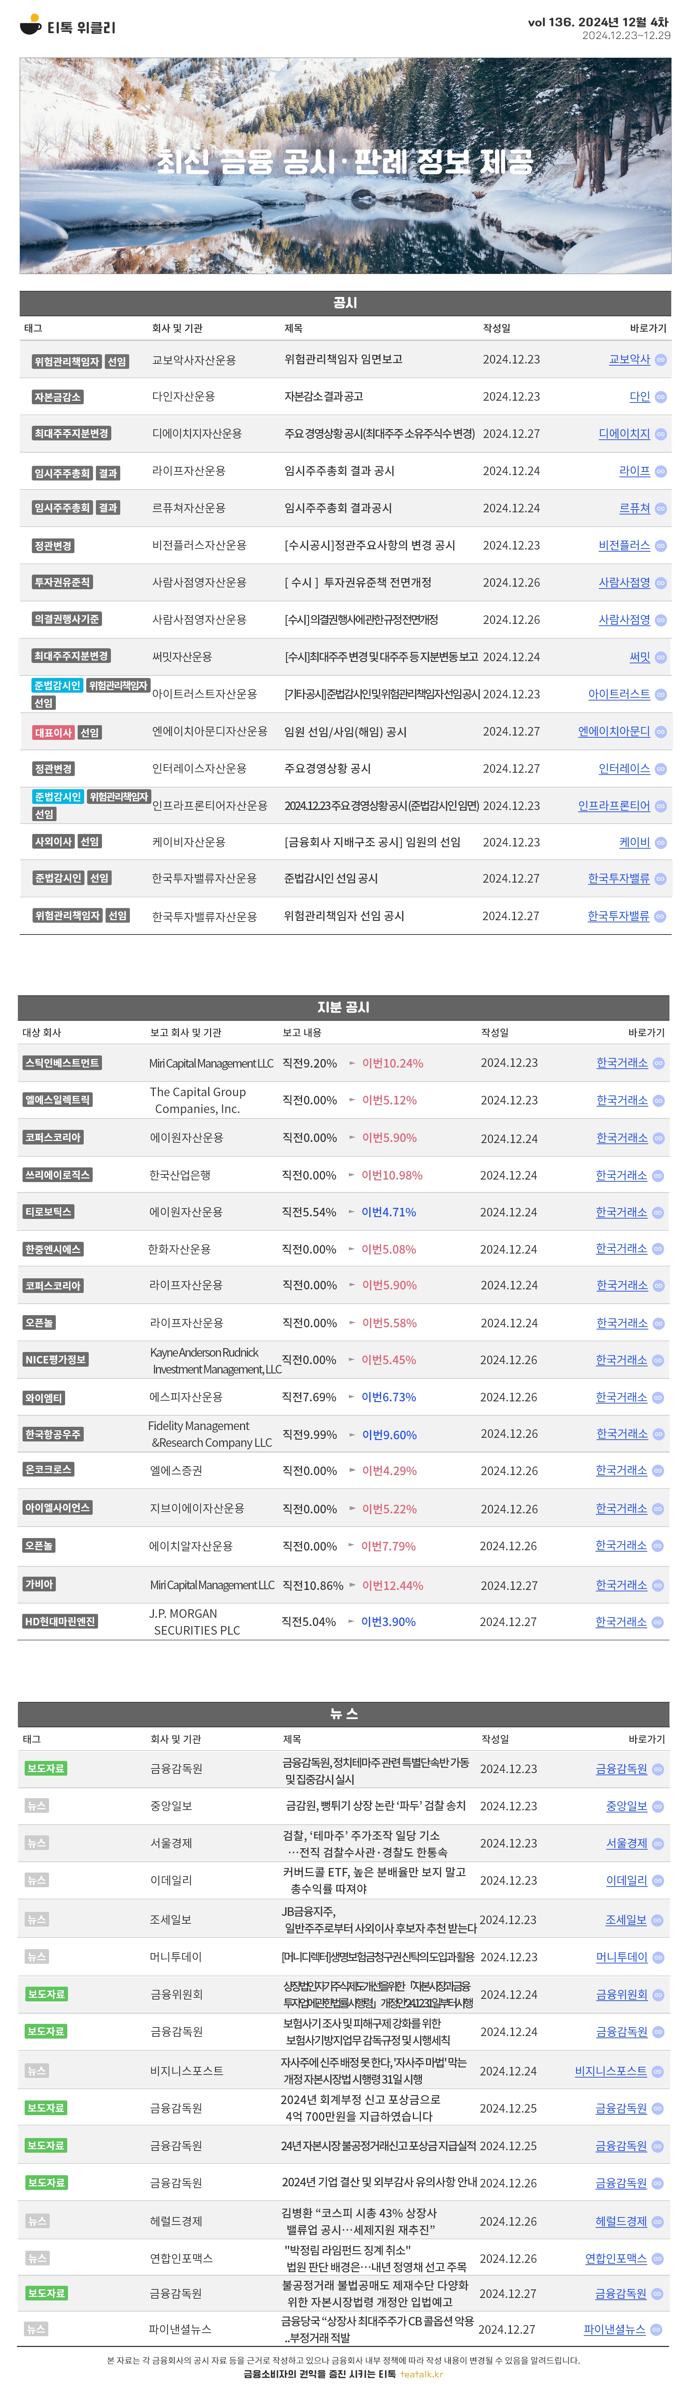Click the link icon beside 아이트러스트
687x2406 pixels.
(x=661, y=695)
